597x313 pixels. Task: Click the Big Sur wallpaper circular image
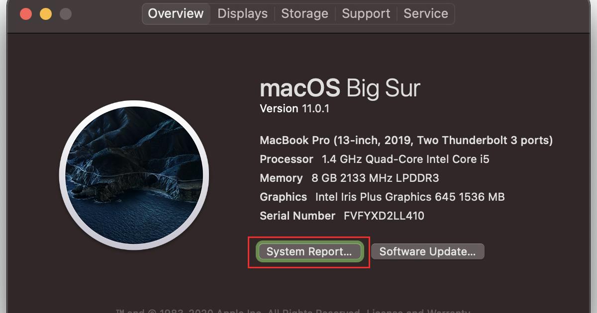134,174
